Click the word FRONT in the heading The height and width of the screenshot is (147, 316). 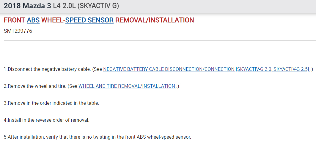pyautogui.click(x=15, y=20)
